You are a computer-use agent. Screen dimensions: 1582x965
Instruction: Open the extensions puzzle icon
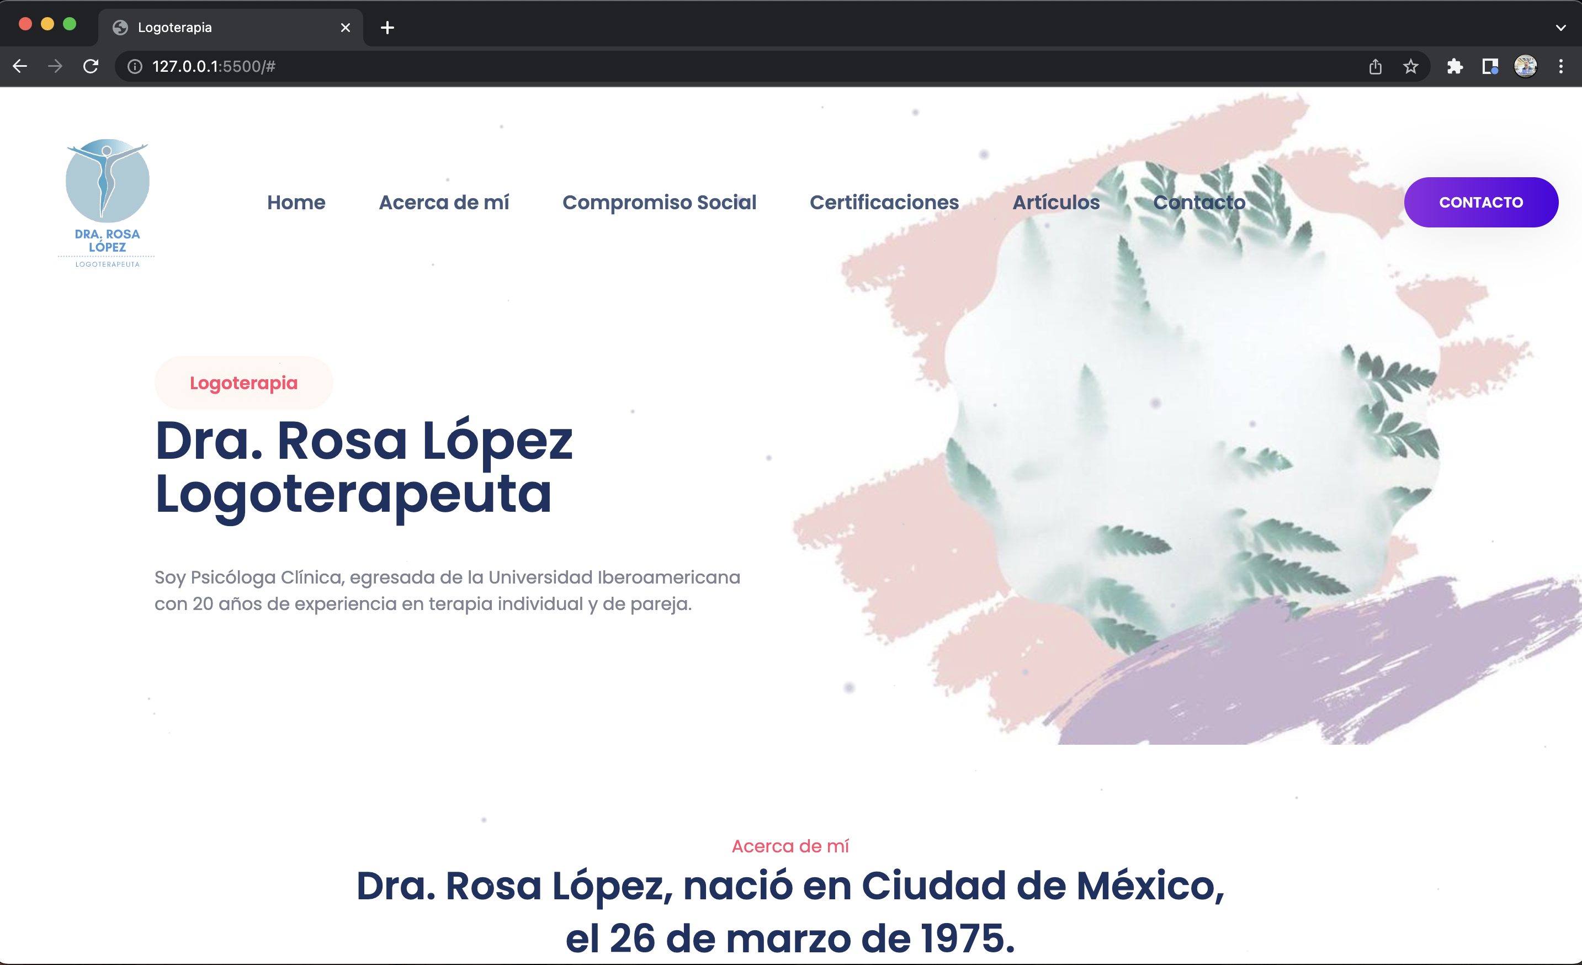pyautogui.click(x=1454, y=66)
